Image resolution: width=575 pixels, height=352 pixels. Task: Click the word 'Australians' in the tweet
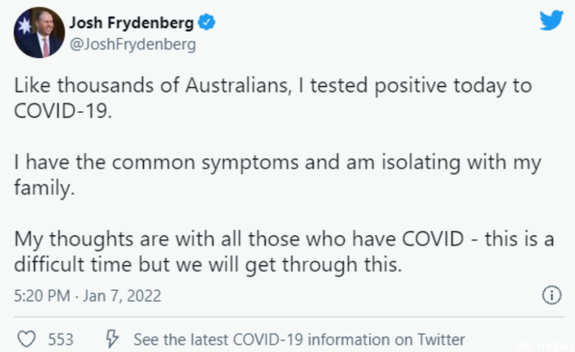pos(239,86)
